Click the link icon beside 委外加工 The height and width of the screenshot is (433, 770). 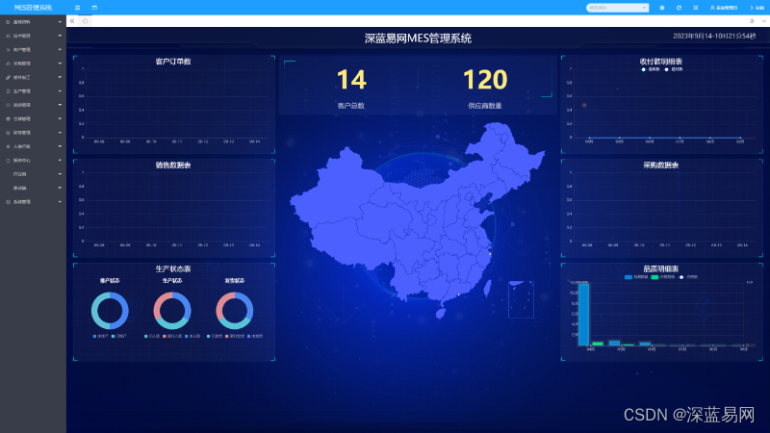tap(8, 78)
